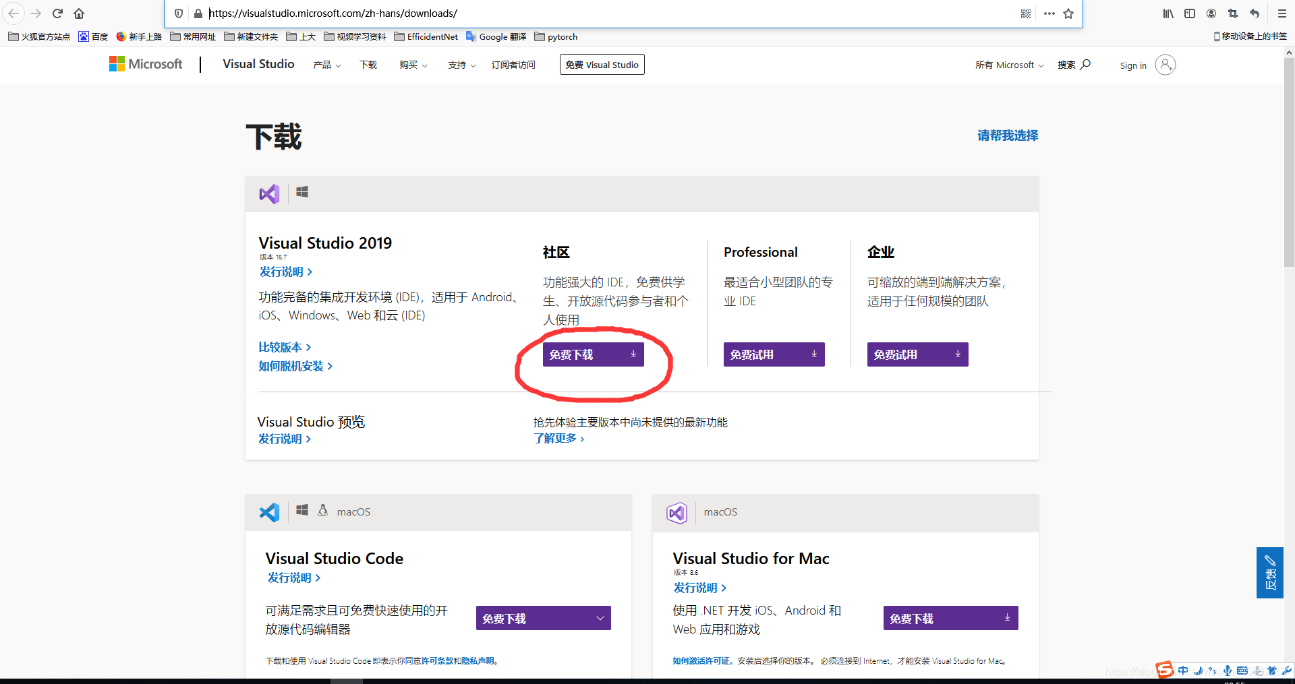
Task: Reload the page with the refresh icon
Action: point(57,13)
